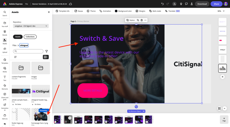Open the beta flask icon
Screen dimensions: 230x127
(192, 4)
